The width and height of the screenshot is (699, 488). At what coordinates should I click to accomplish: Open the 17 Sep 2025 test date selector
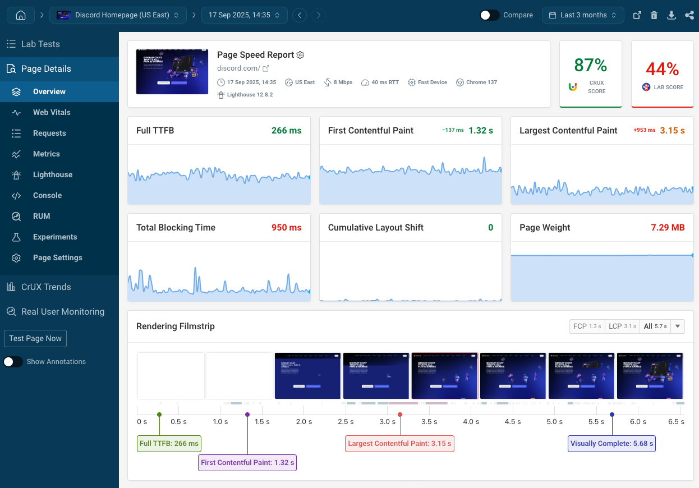pos(244,15)
